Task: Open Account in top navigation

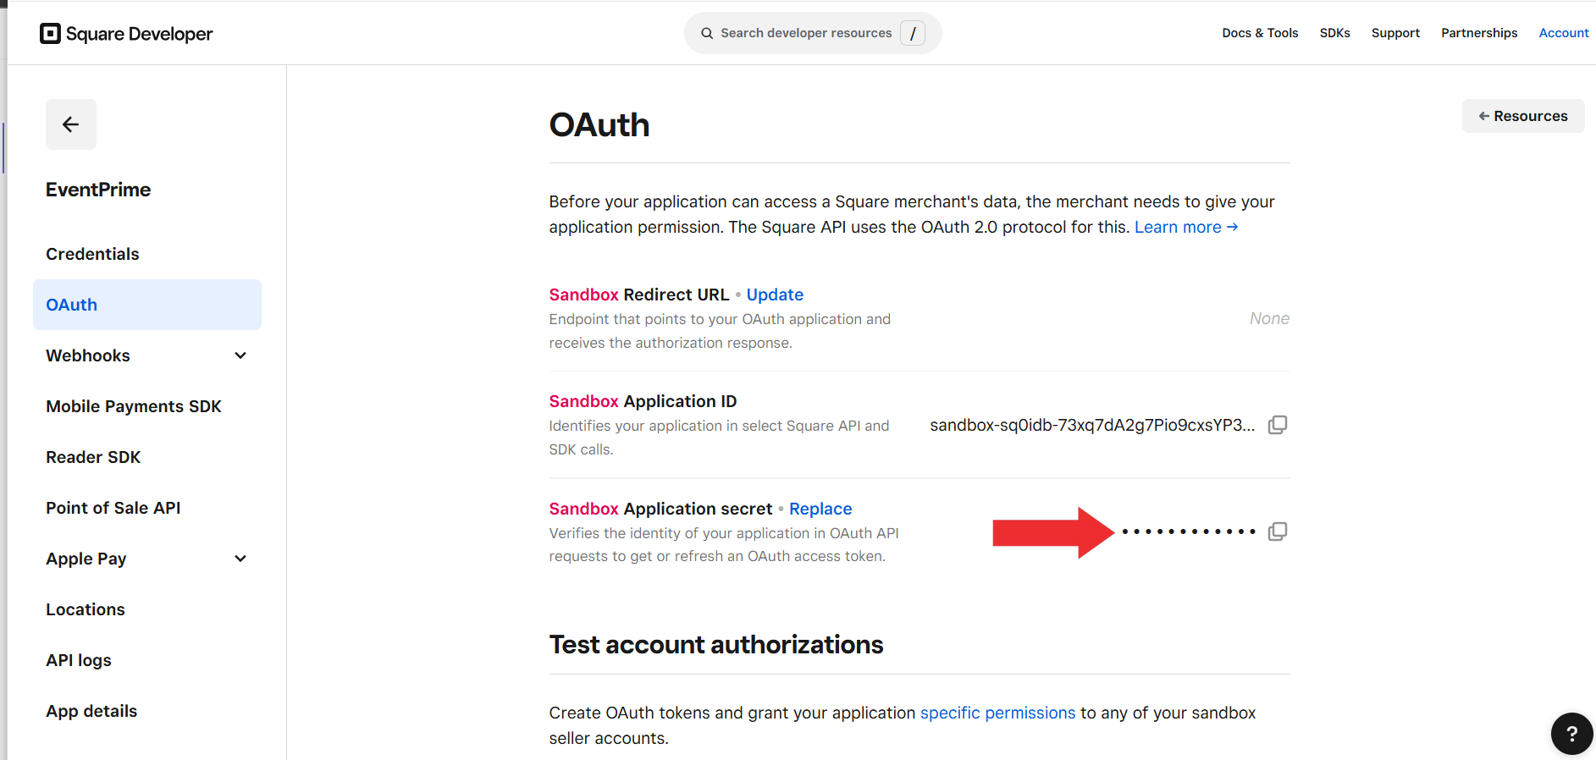Action: 1563,33
